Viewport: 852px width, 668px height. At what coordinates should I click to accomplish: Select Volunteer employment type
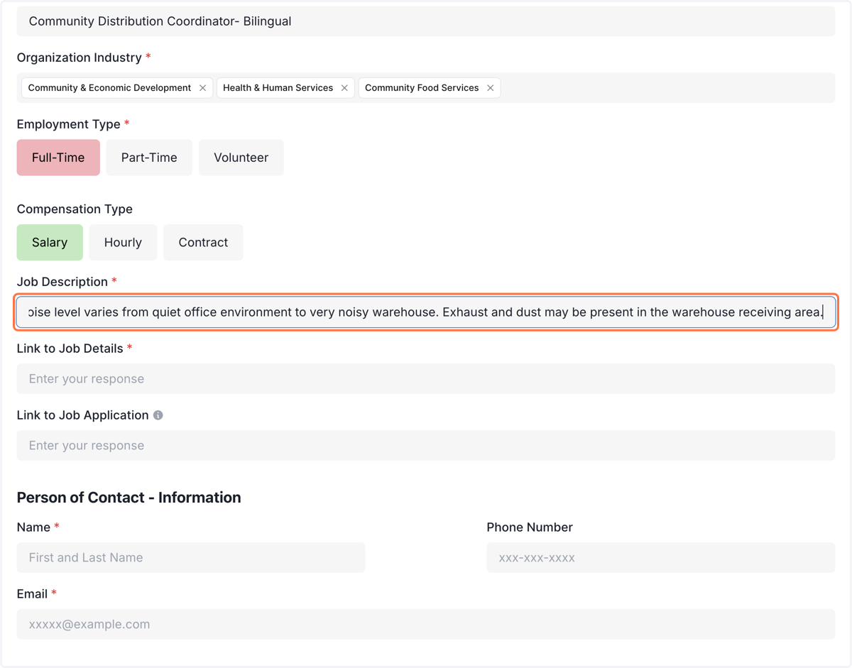coord(241,158)
